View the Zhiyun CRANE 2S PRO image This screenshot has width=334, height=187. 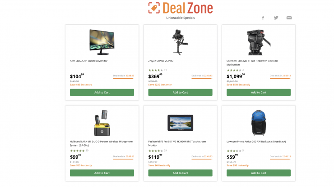[180, 42]
